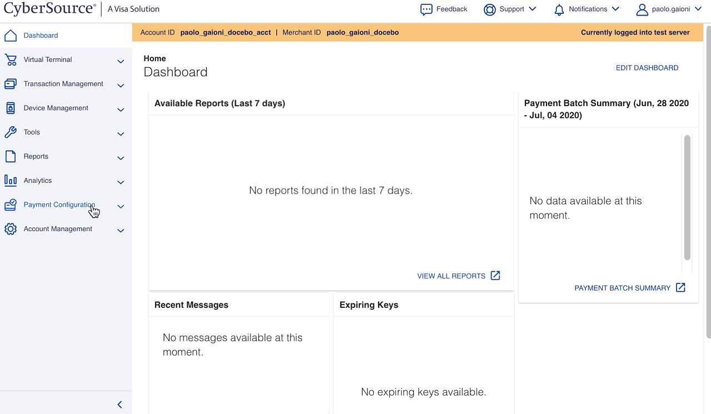Image resolution: width=711 pixels, height=414 pixels.
Task: Click the EDIT DASHBOARD link
Action: point(647,67)
